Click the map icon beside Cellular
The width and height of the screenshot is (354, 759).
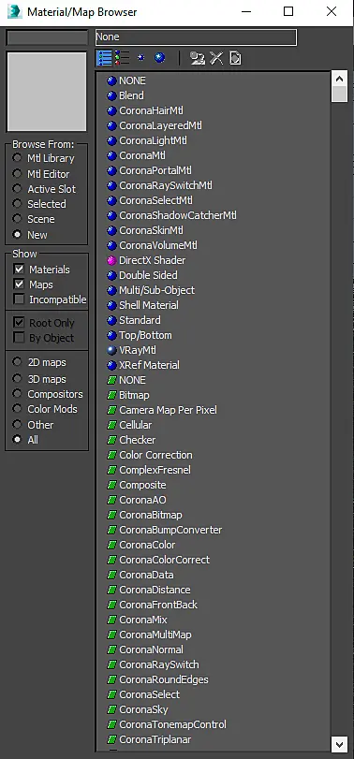(111, 425)
